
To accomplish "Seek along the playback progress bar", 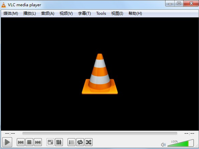I will tap(100, 133).
